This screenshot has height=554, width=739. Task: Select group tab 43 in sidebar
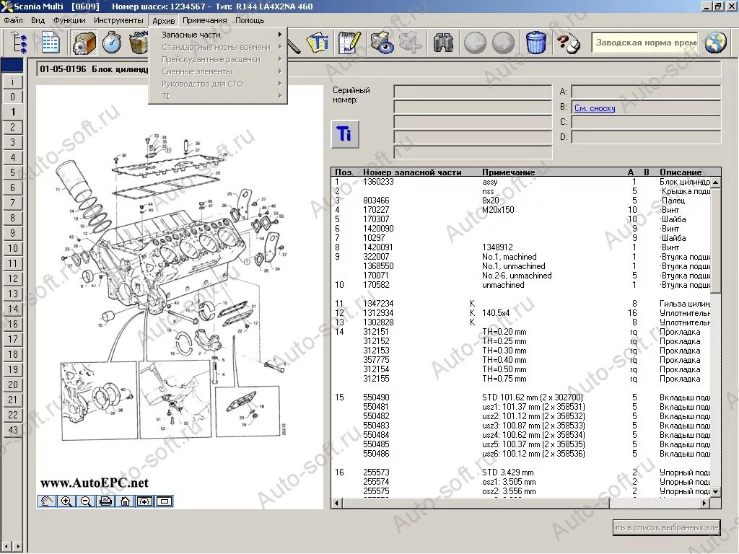tap(13, 430)
